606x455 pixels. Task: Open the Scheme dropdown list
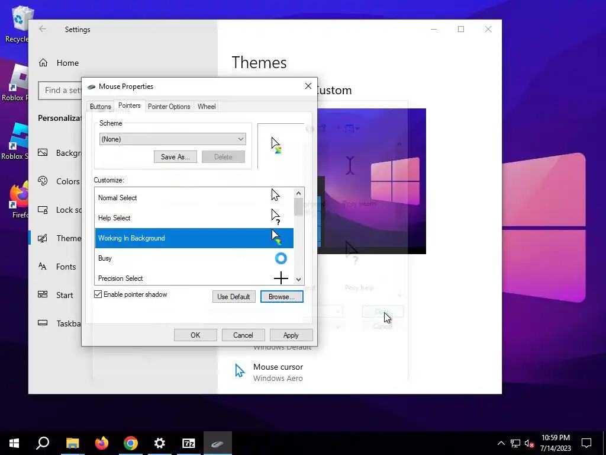172,139
